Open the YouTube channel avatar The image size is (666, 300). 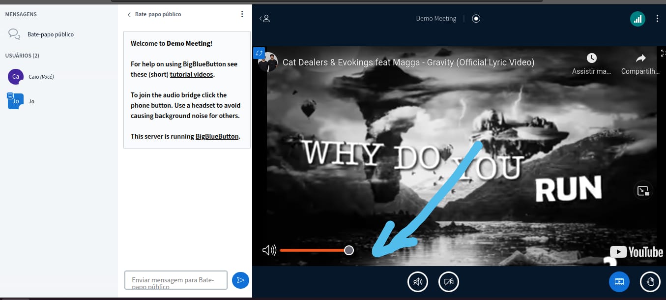pyautogui.click(x=268, y=62)
